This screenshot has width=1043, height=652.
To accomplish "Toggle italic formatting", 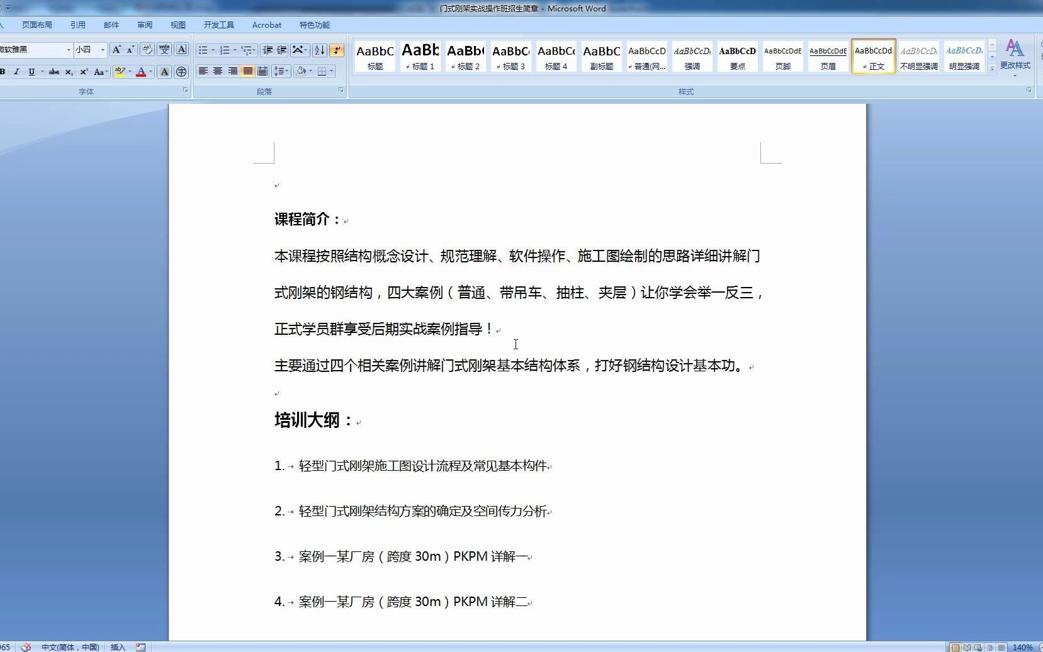I will (16, 72).
